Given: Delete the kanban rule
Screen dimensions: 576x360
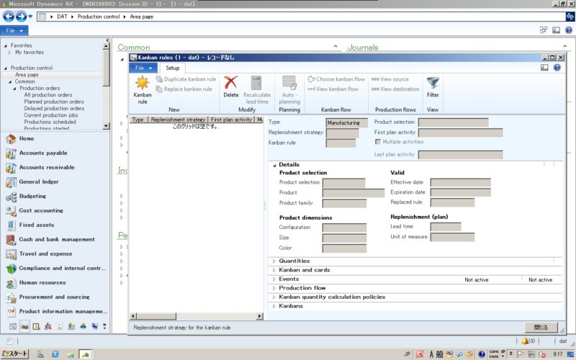Looking at the screenshot, I should coord(230,86).
